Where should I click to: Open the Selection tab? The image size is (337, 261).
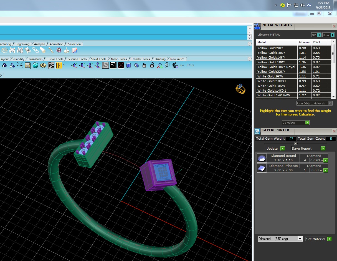click(x=74, y=44)
